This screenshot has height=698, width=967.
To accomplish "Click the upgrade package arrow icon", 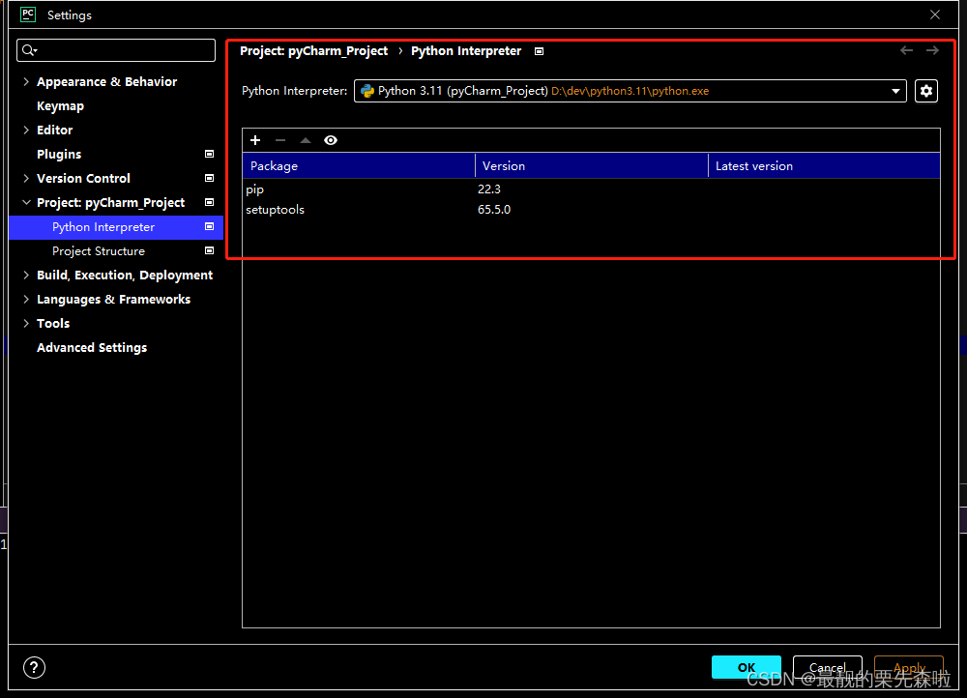I will (306, 140).
